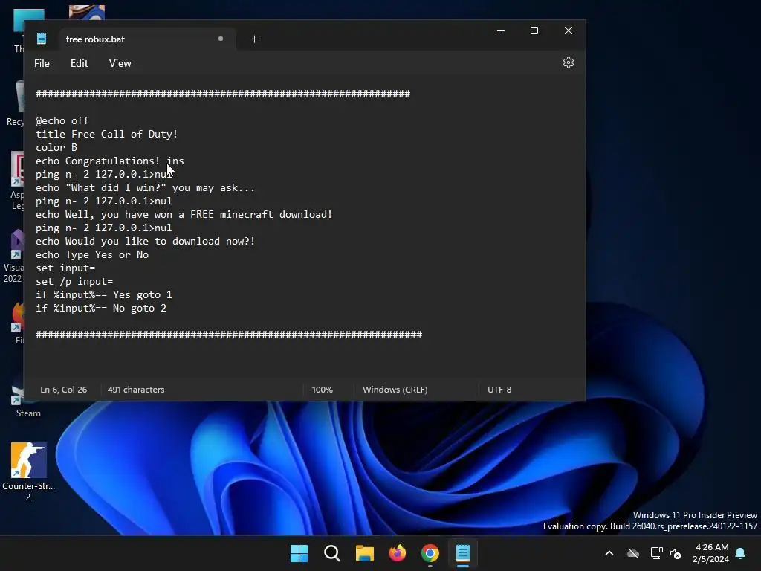
Task: Click the Ln 6, Col 26 status entry
Action: coord(64,390)
